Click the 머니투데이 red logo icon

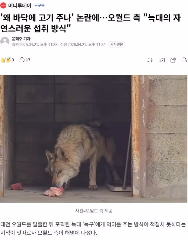click(x=3, y=5)
